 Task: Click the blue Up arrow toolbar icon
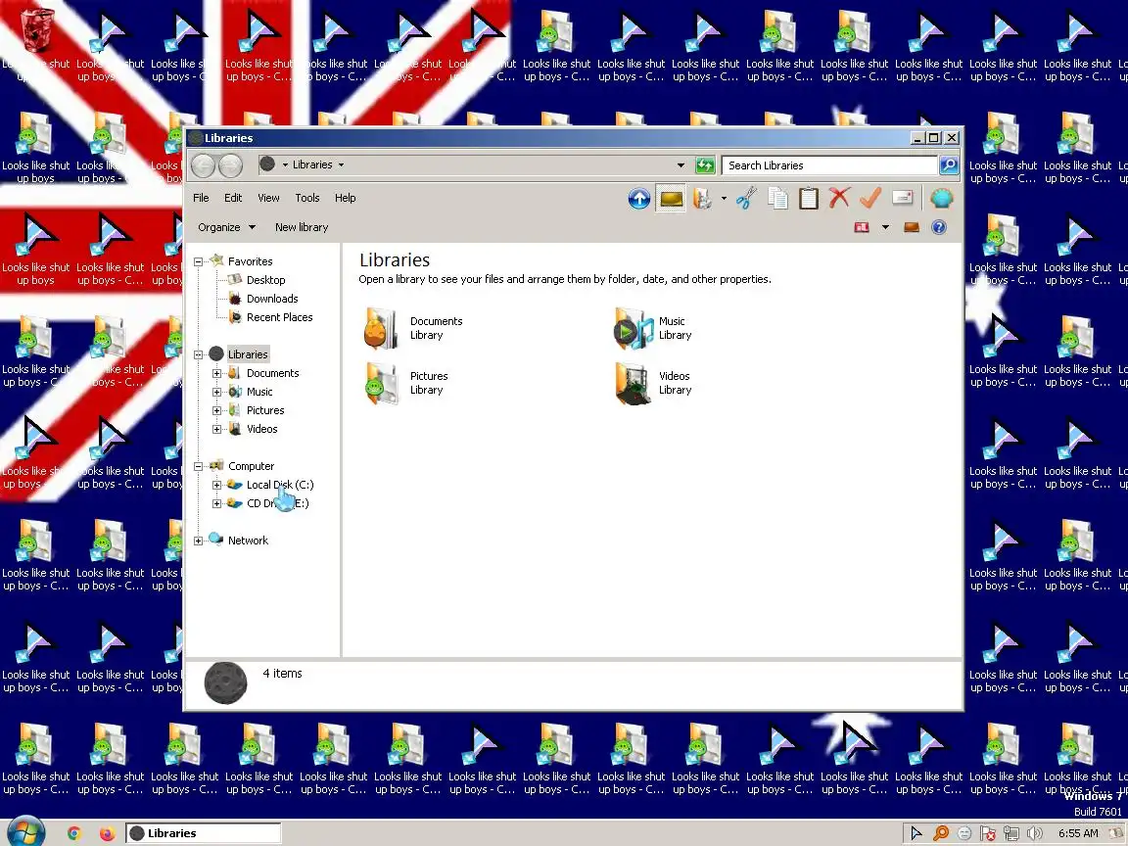tap(638, 199)
